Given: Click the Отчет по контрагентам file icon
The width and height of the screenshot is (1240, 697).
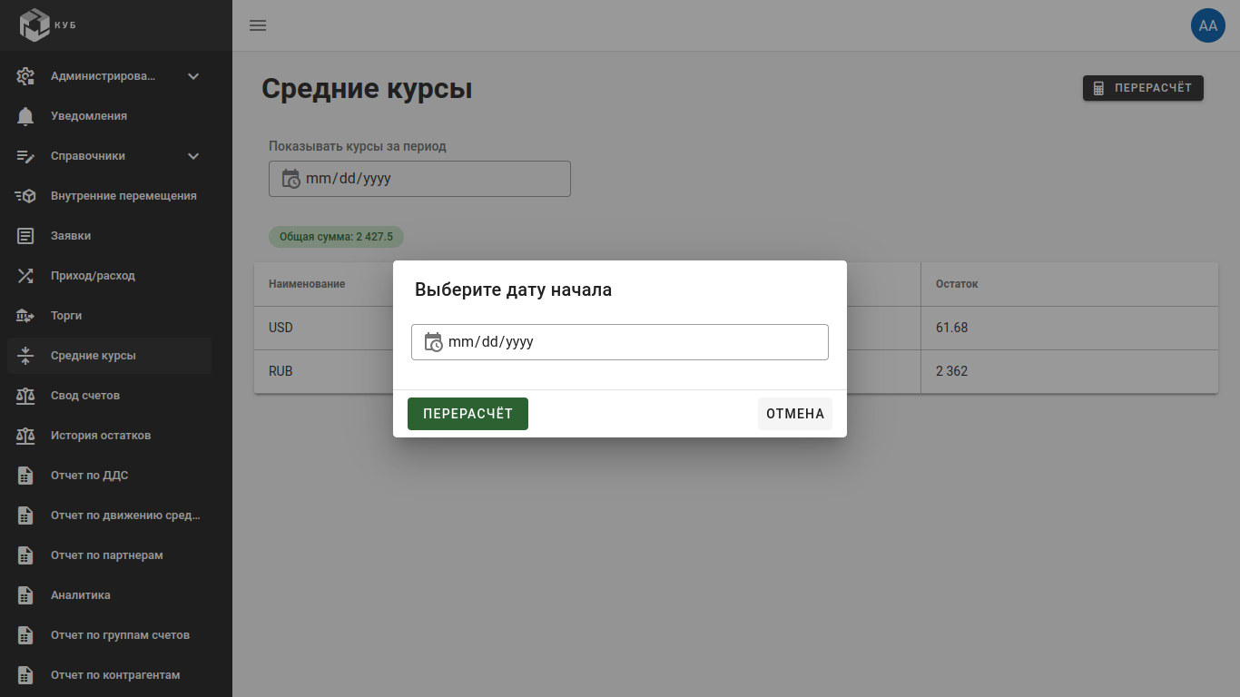Looking at the screenshot, I should [x=25, y=675].
